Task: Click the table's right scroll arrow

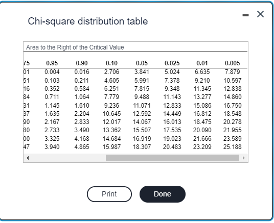Action: 244,158
